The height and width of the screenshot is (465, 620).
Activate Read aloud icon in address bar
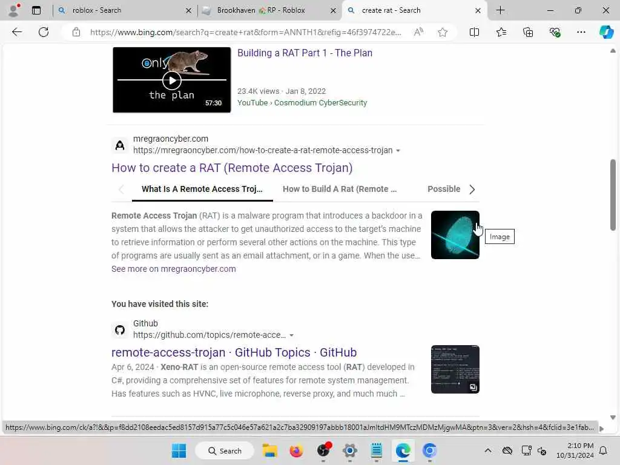click(x=418, y=32)
